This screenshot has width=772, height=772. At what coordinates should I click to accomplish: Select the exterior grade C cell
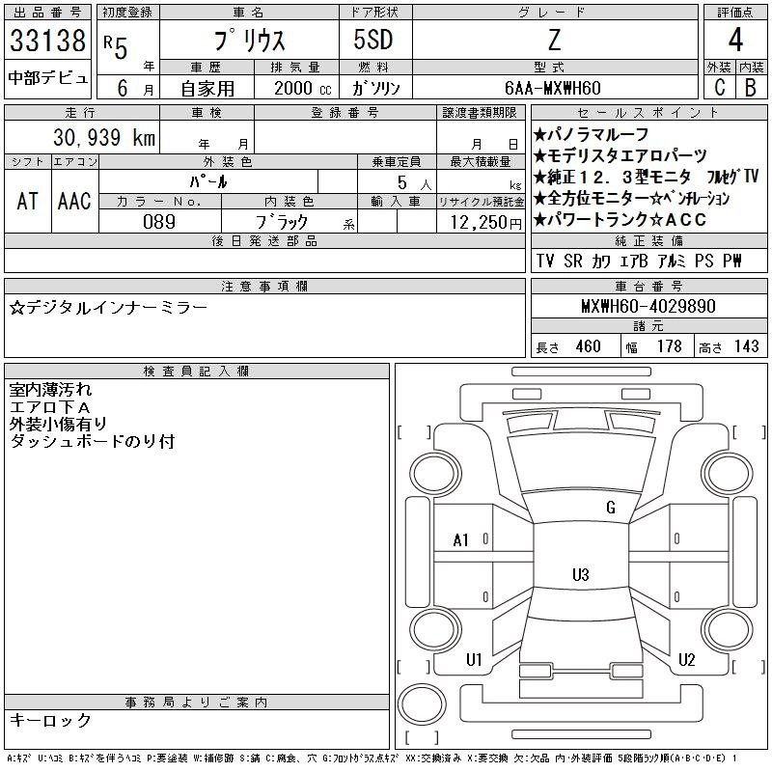(x=719, y=88)
